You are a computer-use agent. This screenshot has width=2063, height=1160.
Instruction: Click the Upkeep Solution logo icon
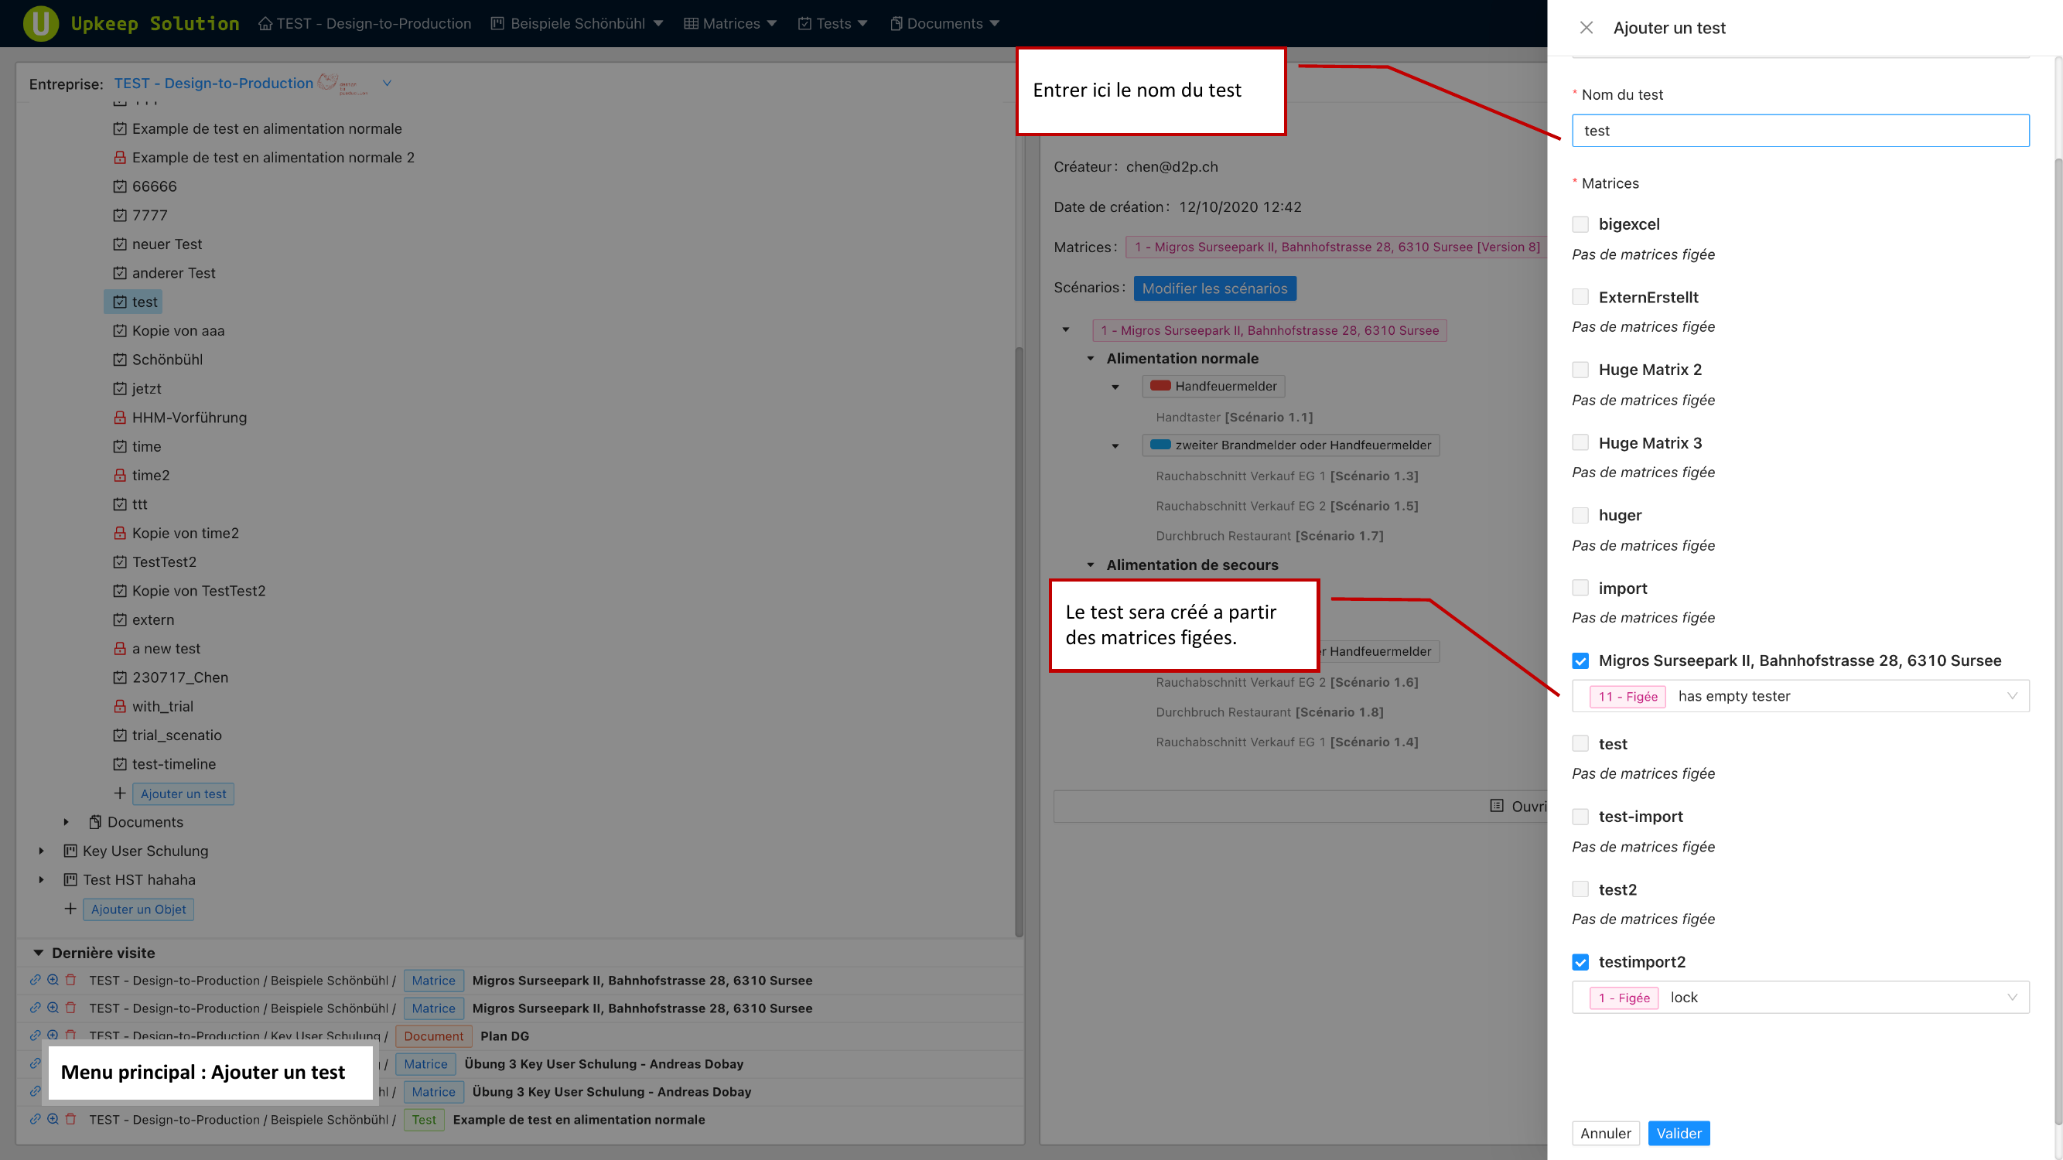40,23
